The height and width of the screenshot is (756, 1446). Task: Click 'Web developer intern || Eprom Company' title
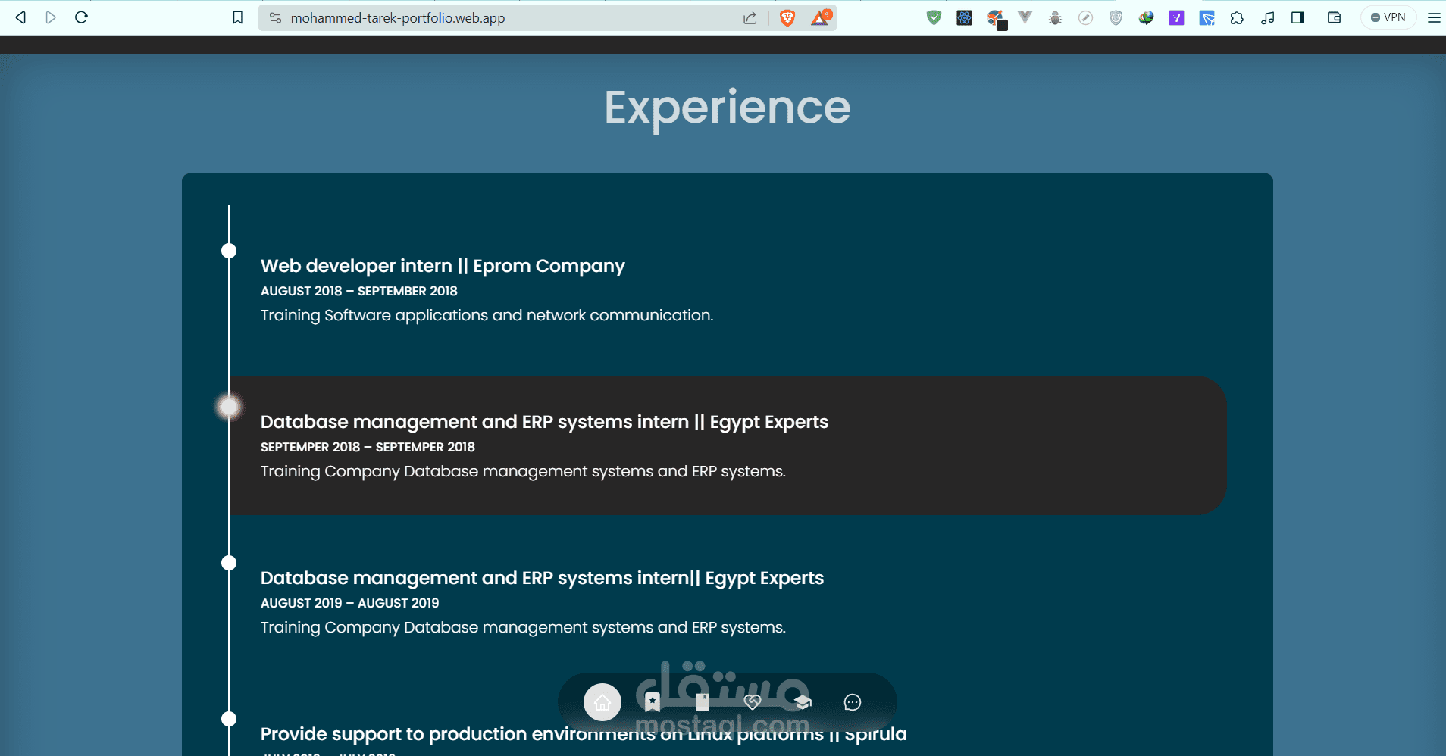tap(443, 266)
